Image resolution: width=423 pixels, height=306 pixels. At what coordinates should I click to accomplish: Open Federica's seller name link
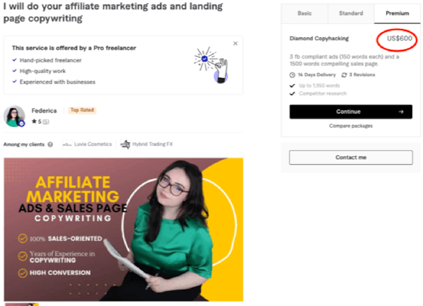[x=44, y=111]
